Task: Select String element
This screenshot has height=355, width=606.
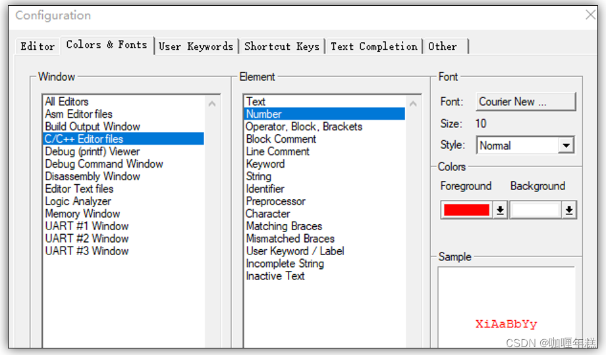Action: pyautogui.click(x=325, y=176)
